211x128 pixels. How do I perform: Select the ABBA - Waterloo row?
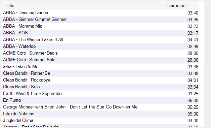100,46
